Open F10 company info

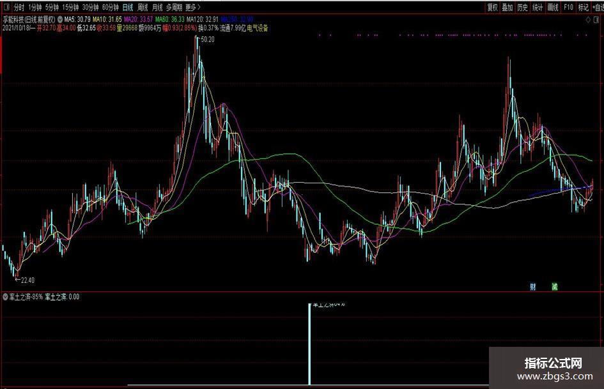click(568, 7)
